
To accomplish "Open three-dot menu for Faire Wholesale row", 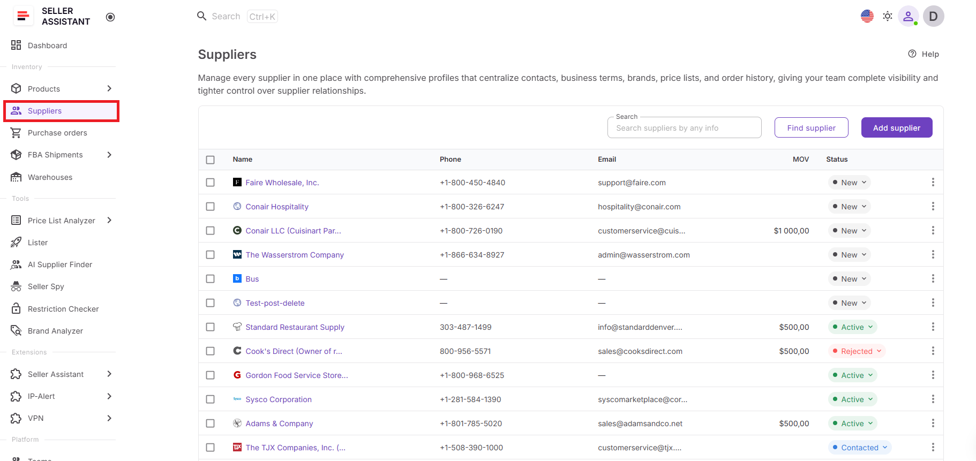I will pyautogui.click(x=933, y=182).
